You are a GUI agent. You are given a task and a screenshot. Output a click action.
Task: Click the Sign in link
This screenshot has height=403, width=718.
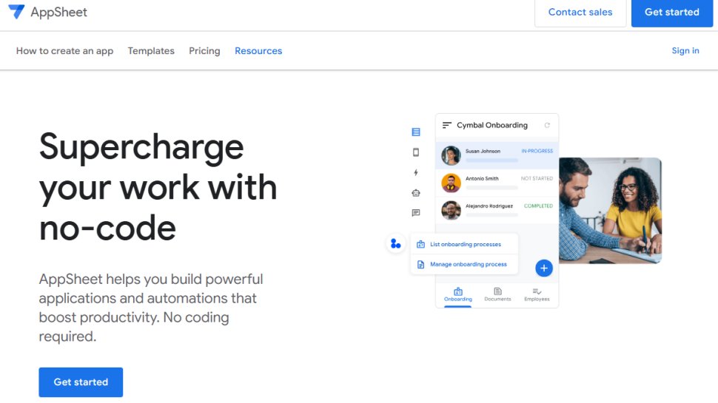(x=685, y=51)
